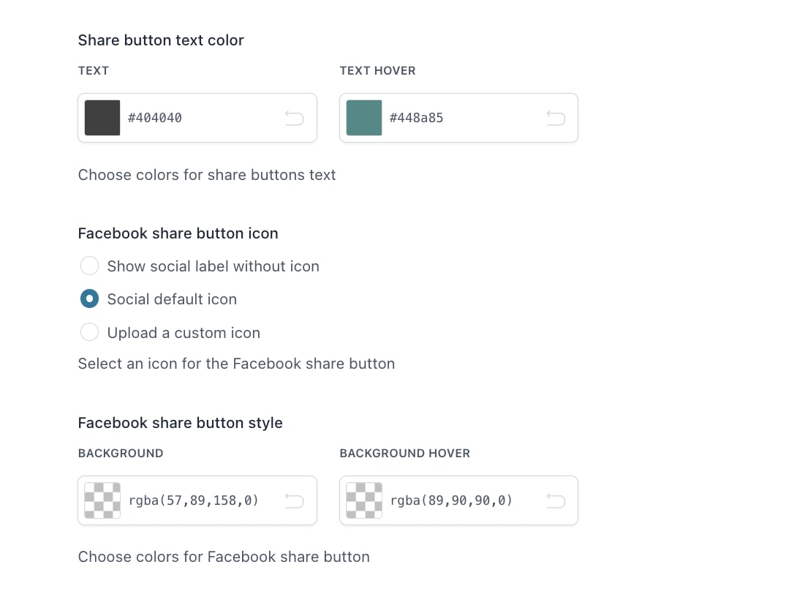Click the 'BACKGROUND HOVER' field label
Image resolution: width=797 pixels, height=597 pixels.
[404, 454]
